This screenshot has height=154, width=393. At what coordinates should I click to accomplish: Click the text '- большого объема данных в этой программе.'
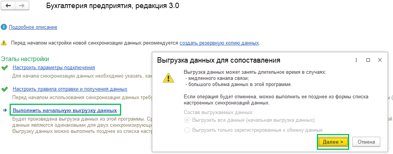point(238,84)
